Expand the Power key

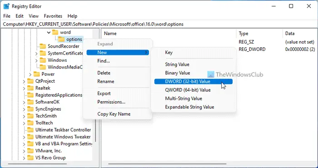tap(30, 74)
